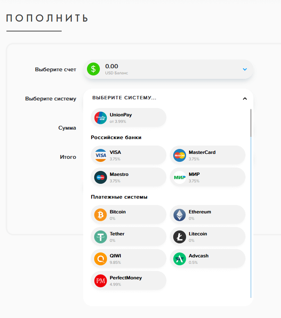Click the orange Bitcoin coin icon

(x=101, y=215)
